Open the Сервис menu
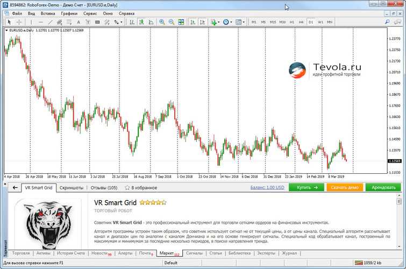406x269 pixels. click(90, 13)
